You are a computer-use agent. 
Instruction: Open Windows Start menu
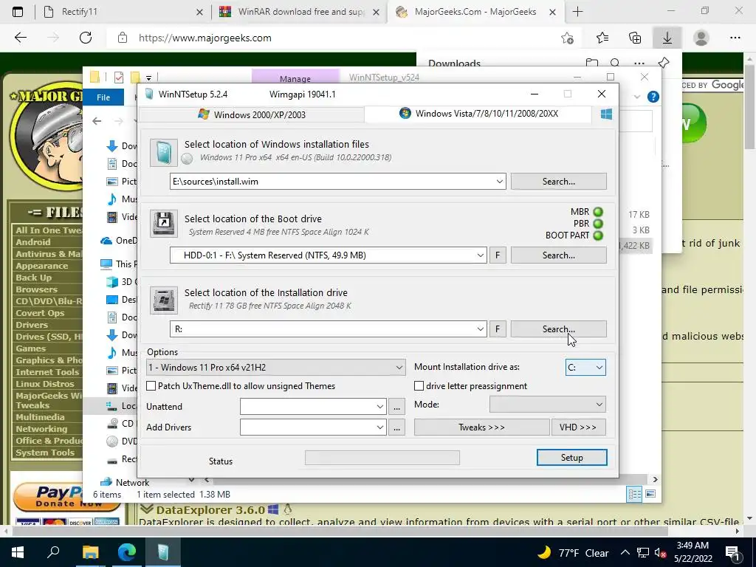pos(18,552)
